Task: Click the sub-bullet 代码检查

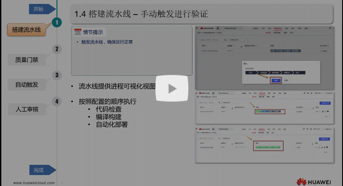Action: click(109, 109)
